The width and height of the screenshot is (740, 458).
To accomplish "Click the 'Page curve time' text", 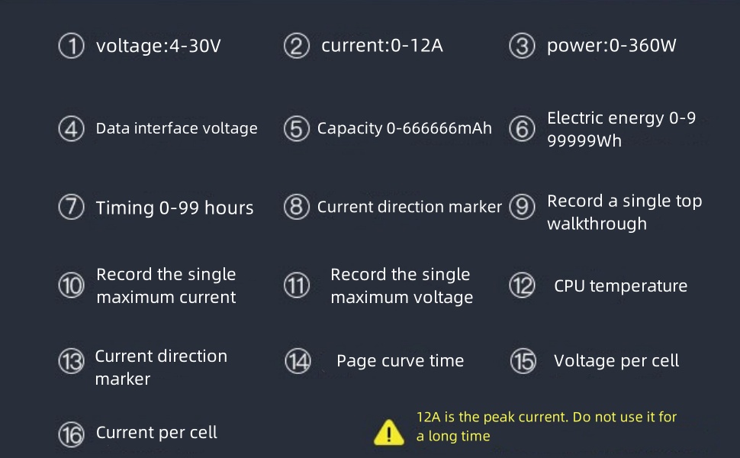I will (x=400, y=361).
